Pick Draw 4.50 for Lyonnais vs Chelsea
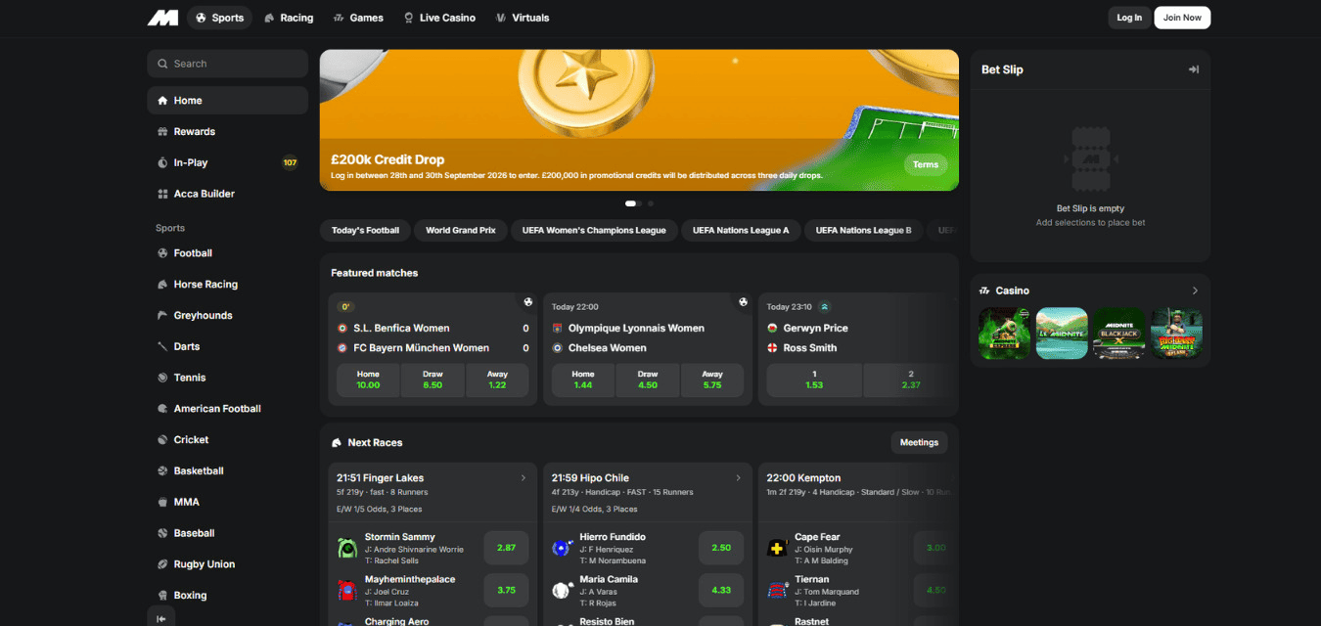 coord(648,380)
